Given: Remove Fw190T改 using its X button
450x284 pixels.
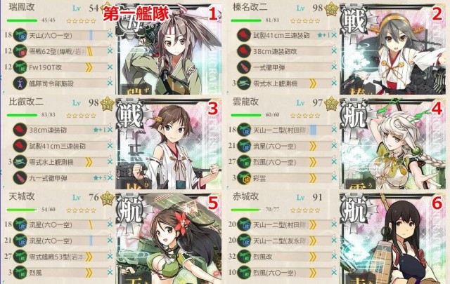Looking at the screenshot, I should (x=110, y=67).
